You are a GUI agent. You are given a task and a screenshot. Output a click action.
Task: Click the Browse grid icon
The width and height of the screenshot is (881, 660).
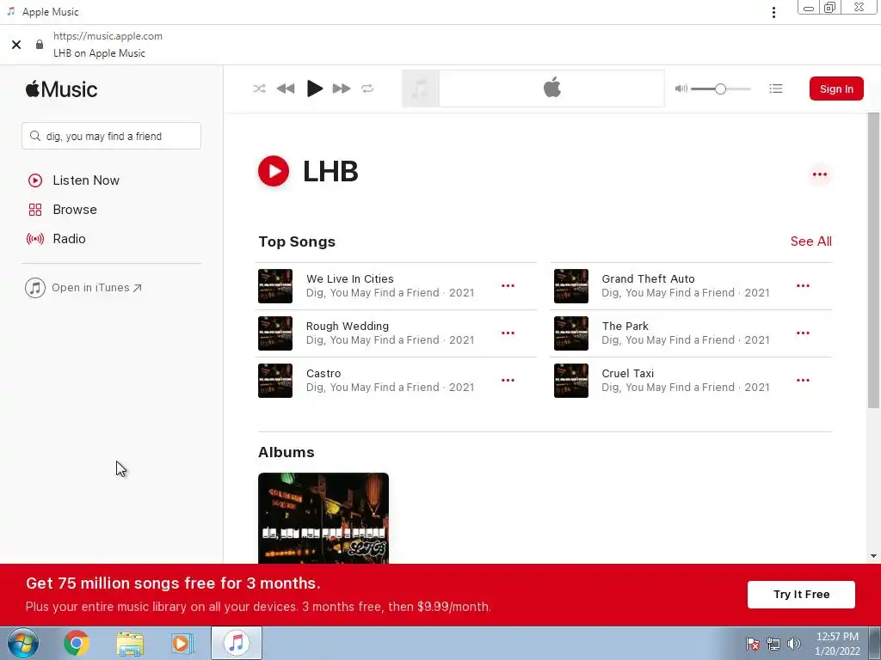(34, 210)
